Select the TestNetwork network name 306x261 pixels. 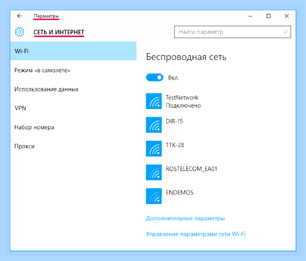point(182,97)
